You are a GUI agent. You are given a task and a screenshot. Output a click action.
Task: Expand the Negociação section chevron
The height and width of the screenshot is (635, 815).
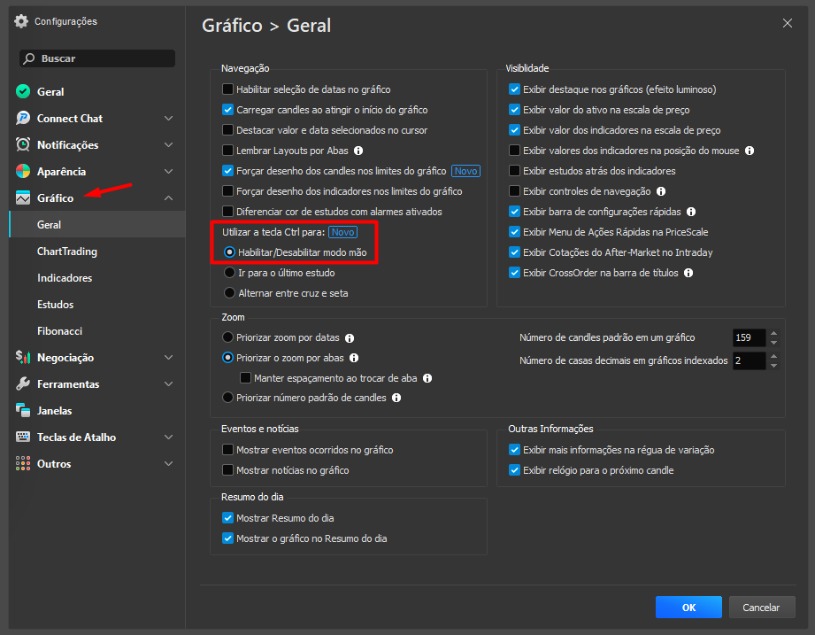pos(169,357)
